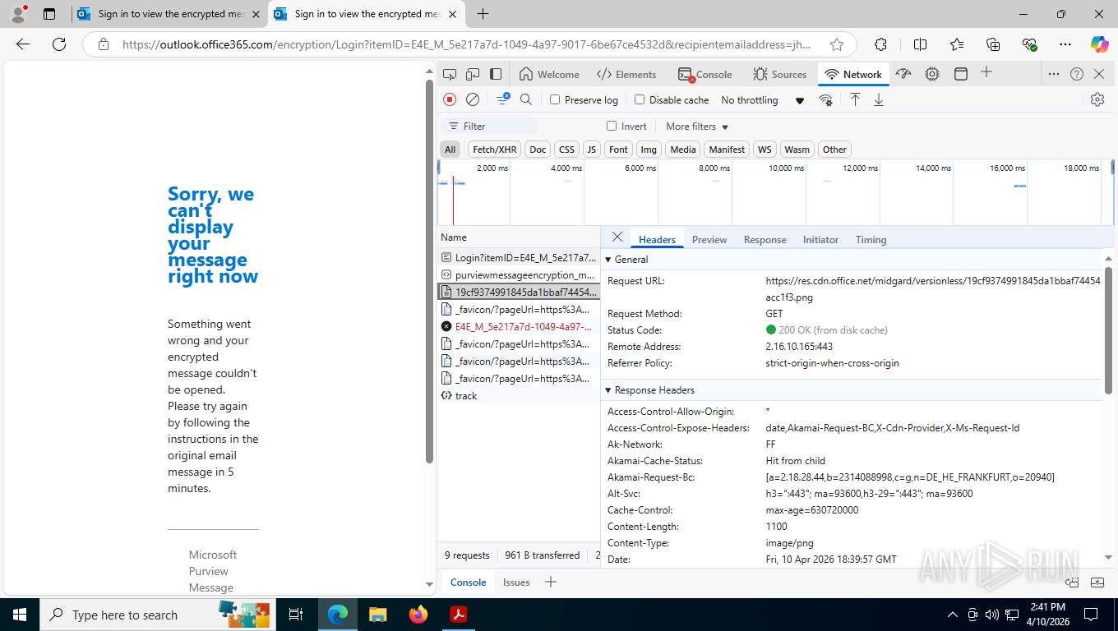
Task: Clear the network log
Action: 473,99
